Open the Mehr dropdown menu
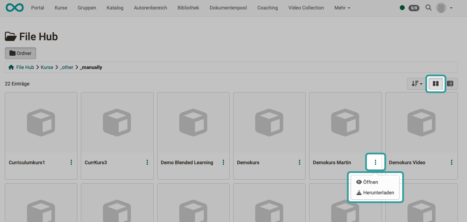 coord(342,8)
